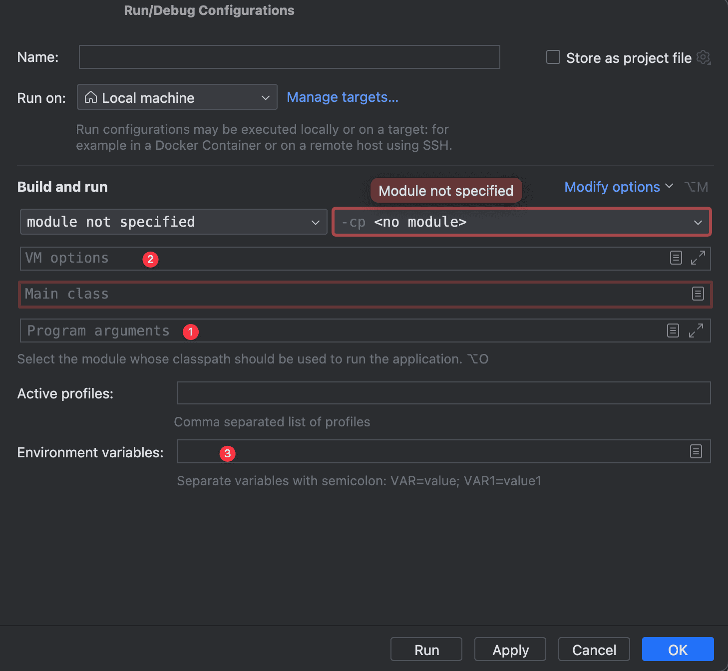Screen dimensions: 728x671
Task: Click the Apply button
Action: click(x=510, y=650)
